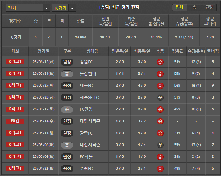This screenshot has height=176, width=221.
Task: Switch to the 전체 tab at top right
Action: 179,7
